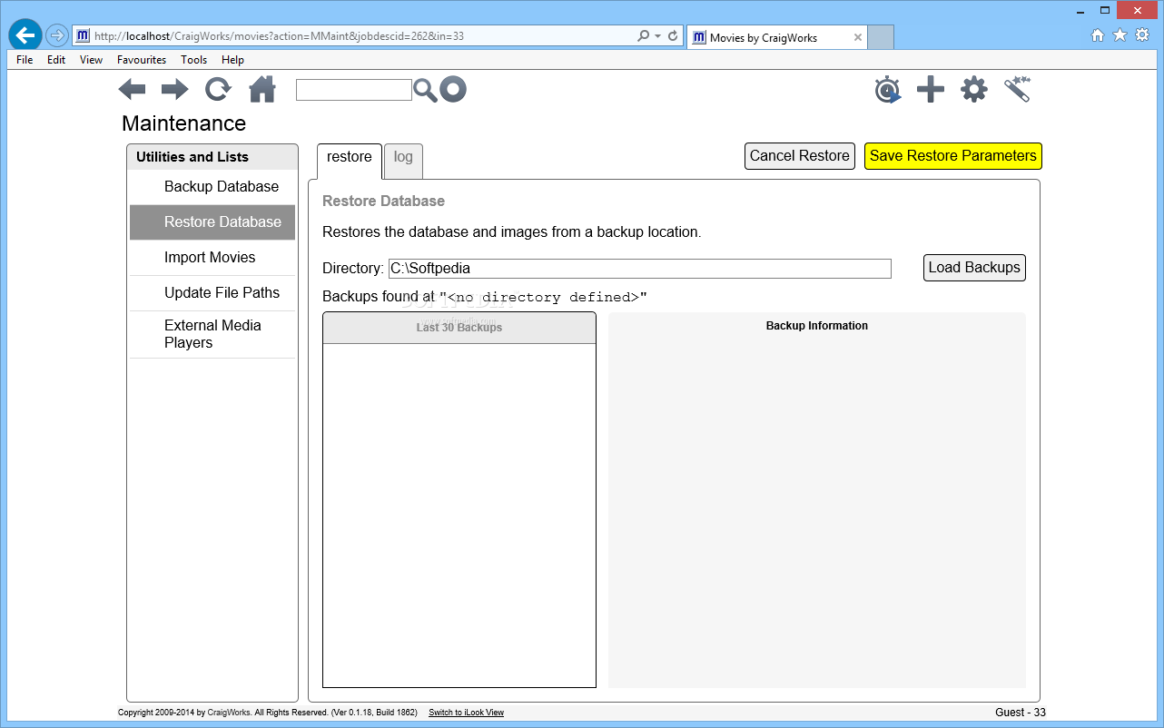
Task: Open the Favourites menu
Action: pos(142,60)
